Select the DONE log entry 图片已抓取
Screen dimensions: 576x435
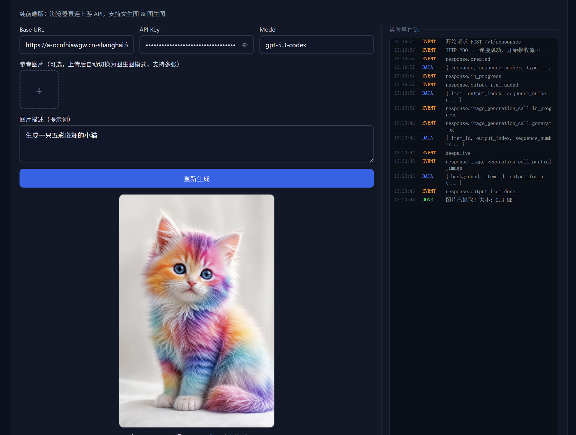coord(473,200)
